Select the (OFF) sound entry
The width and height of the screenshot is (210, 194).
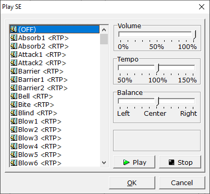[x=55, y=29]
